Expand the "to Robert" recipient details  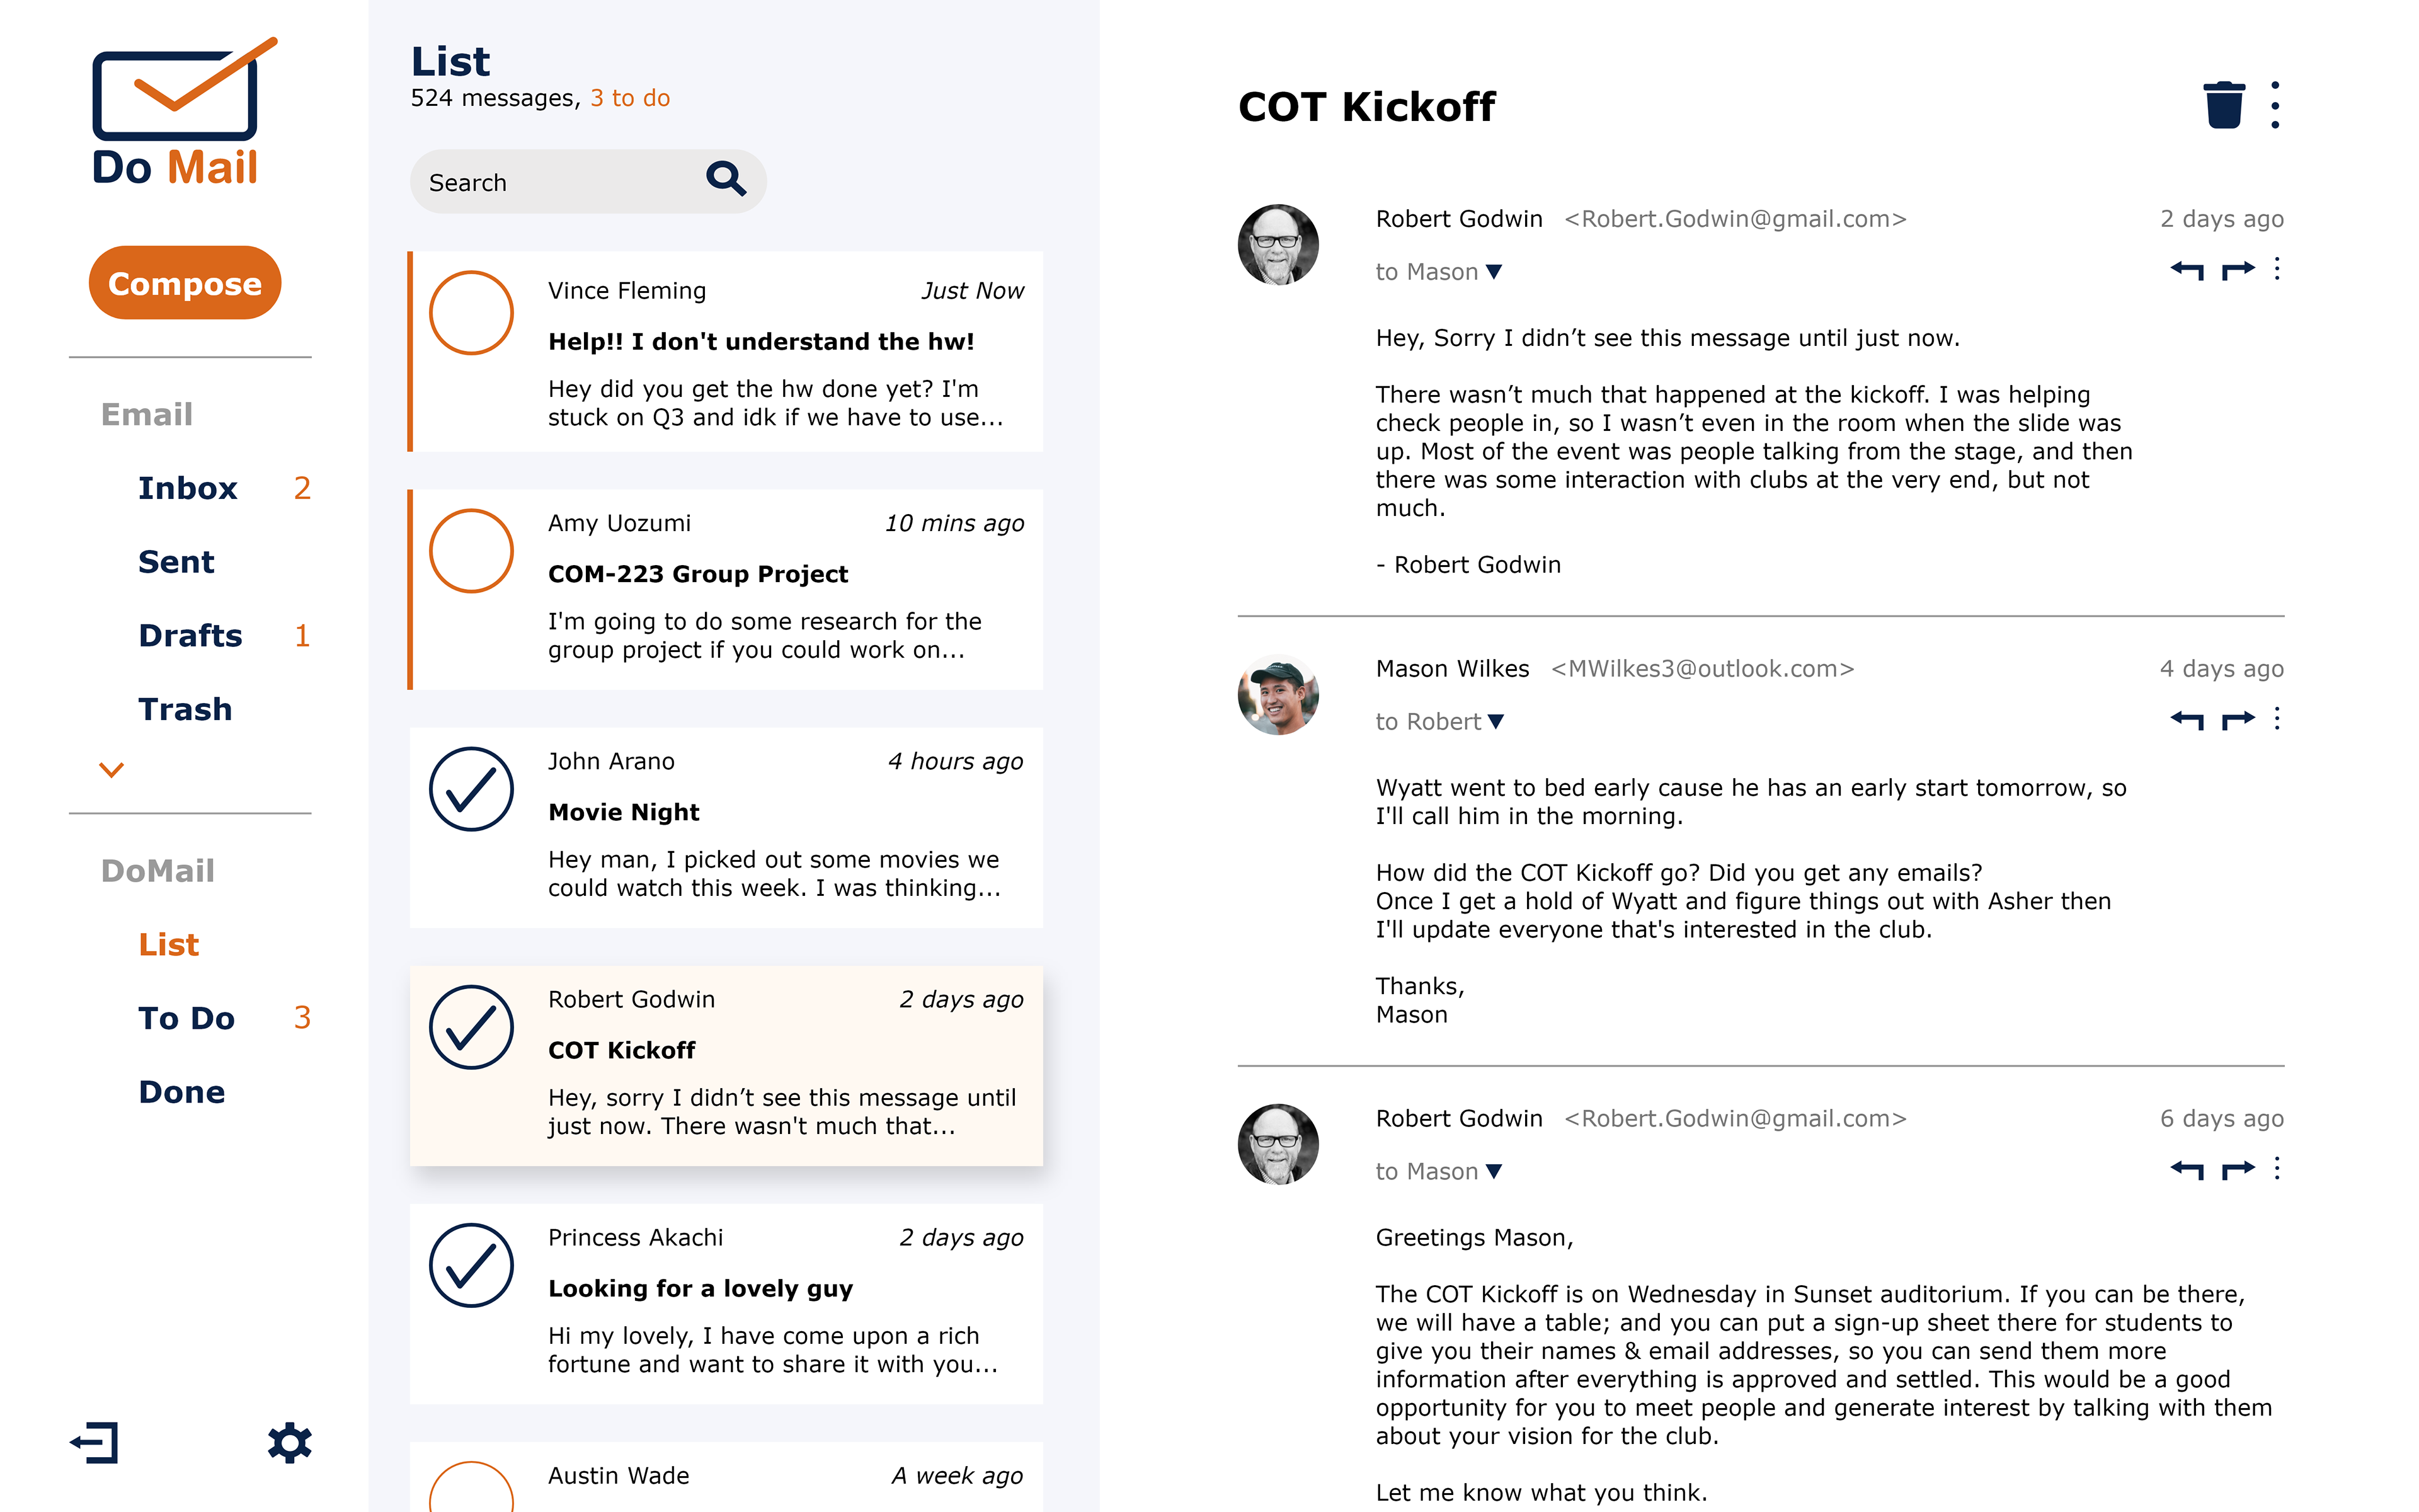click(1496, 722)
